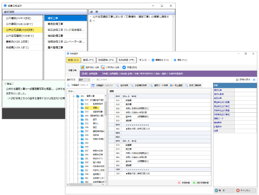The height and width of the screenshot is (195, 259).
Task: Select tree item 051 安全手すり
Action: point(94,159)
